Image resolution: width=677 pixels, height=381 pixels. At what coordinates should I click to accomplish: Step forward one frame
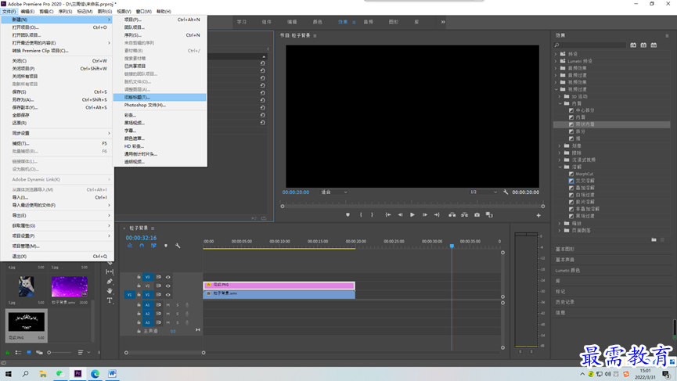pos(425,215)
